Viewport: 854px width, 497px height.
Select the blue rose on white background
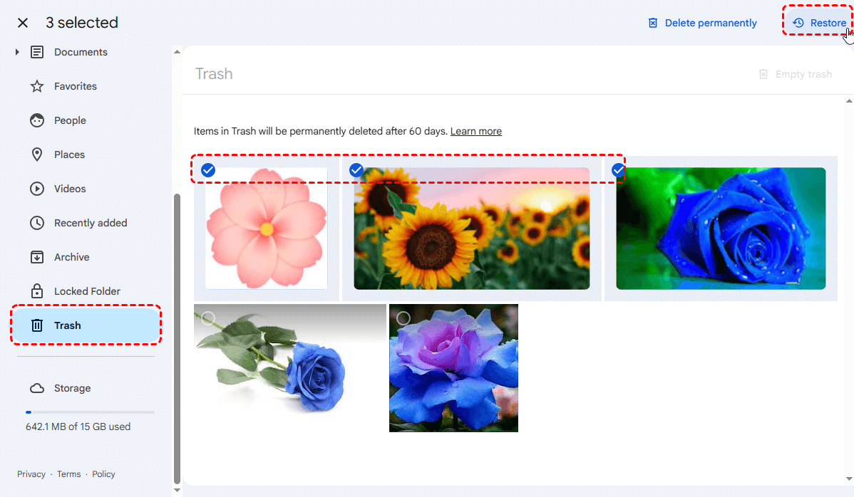(208, 318)
